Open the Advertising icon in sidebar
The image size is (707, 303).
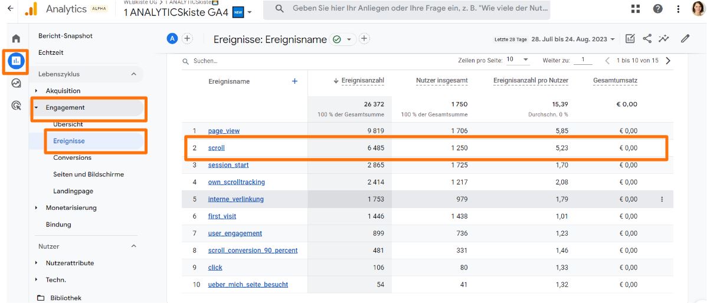click(16, 106)
